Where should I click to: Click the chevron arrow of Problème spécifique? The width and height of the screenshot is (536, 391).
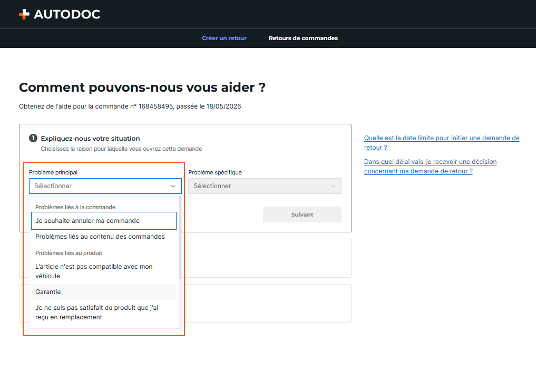(x=333, y=186)
